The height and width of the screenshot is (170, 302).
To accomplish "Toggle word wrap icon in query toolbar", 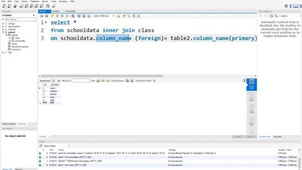I will pos(139,16).
